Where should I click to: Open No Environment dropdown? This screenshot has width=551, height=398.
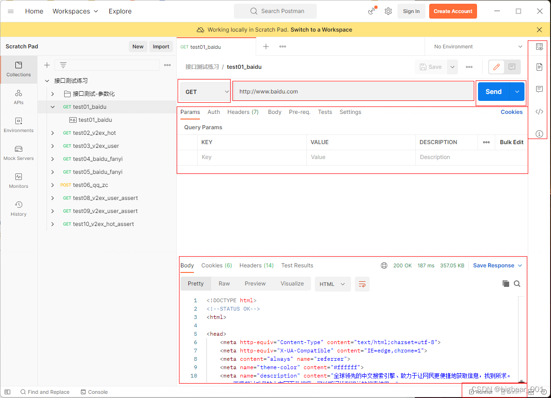point(478,46)
